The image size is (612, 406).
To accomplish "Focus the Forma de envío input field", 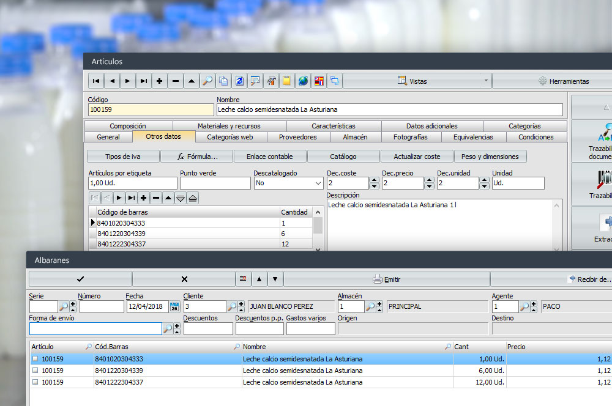I will 95,329.
